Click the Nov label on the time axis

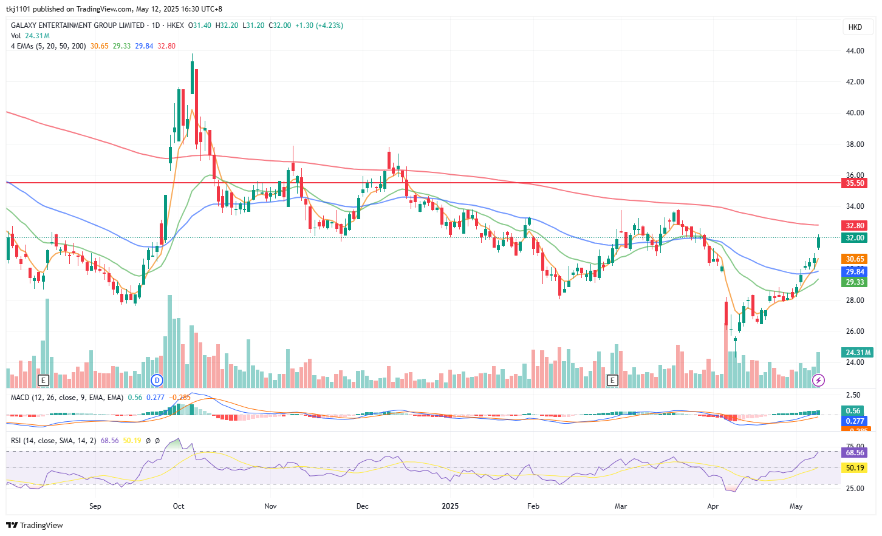[x=271, y=506]
